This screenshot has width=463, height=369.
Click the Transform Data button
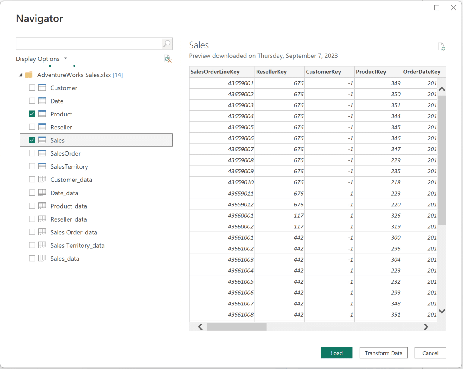(383, 353)
